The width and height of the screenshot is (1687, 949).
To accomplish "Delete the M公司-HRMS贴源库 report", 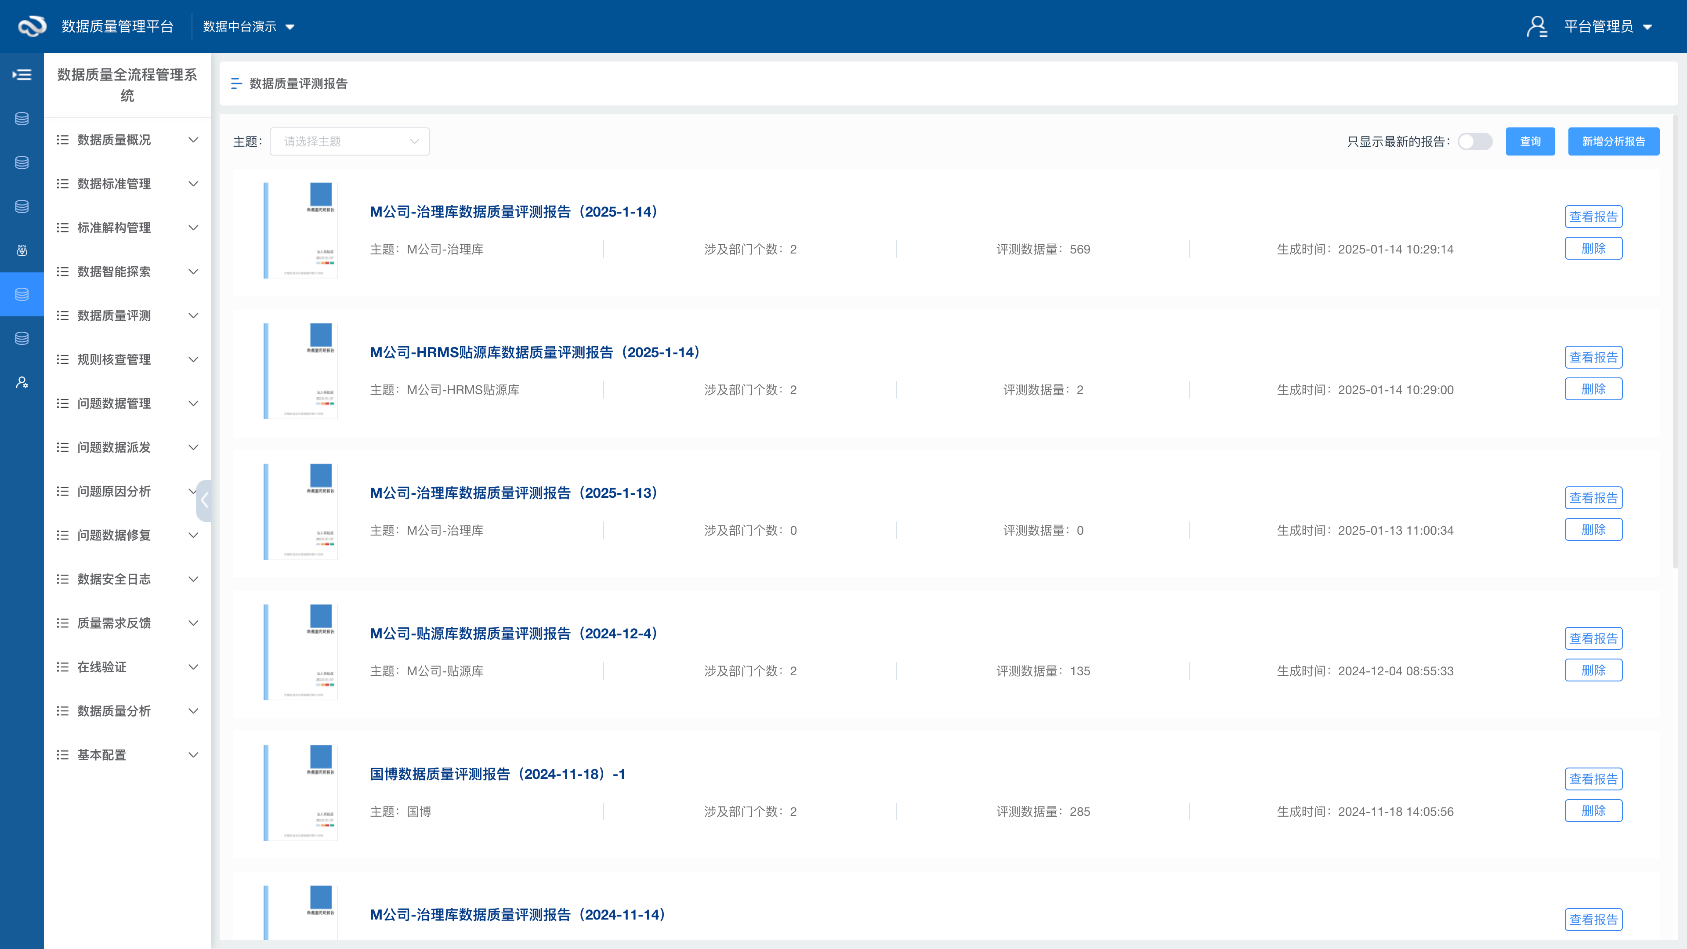I will tap(1593, 389).
